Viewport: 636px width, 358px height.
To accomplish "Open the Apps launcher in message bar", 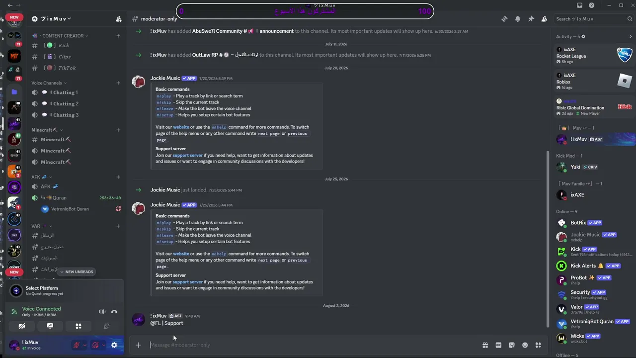I will (x=538, y=345).
